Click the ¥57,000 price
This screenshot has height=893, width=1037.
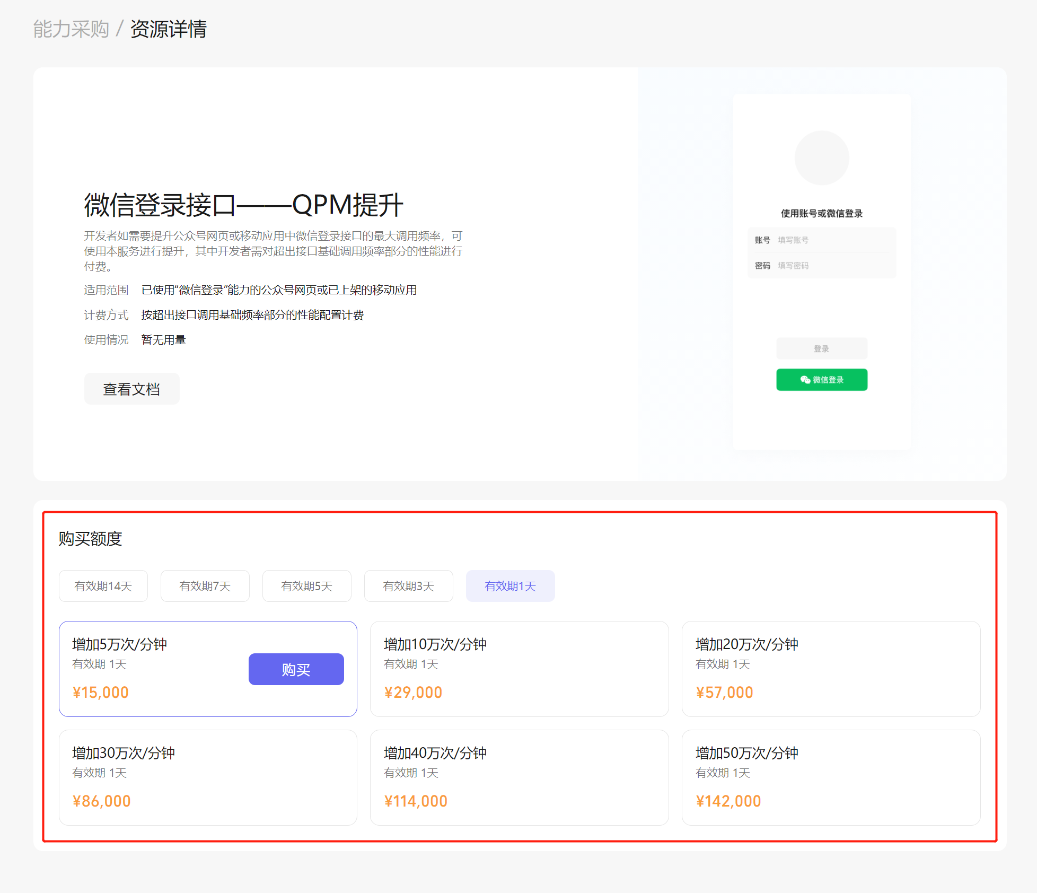click(x=725, y=693)
